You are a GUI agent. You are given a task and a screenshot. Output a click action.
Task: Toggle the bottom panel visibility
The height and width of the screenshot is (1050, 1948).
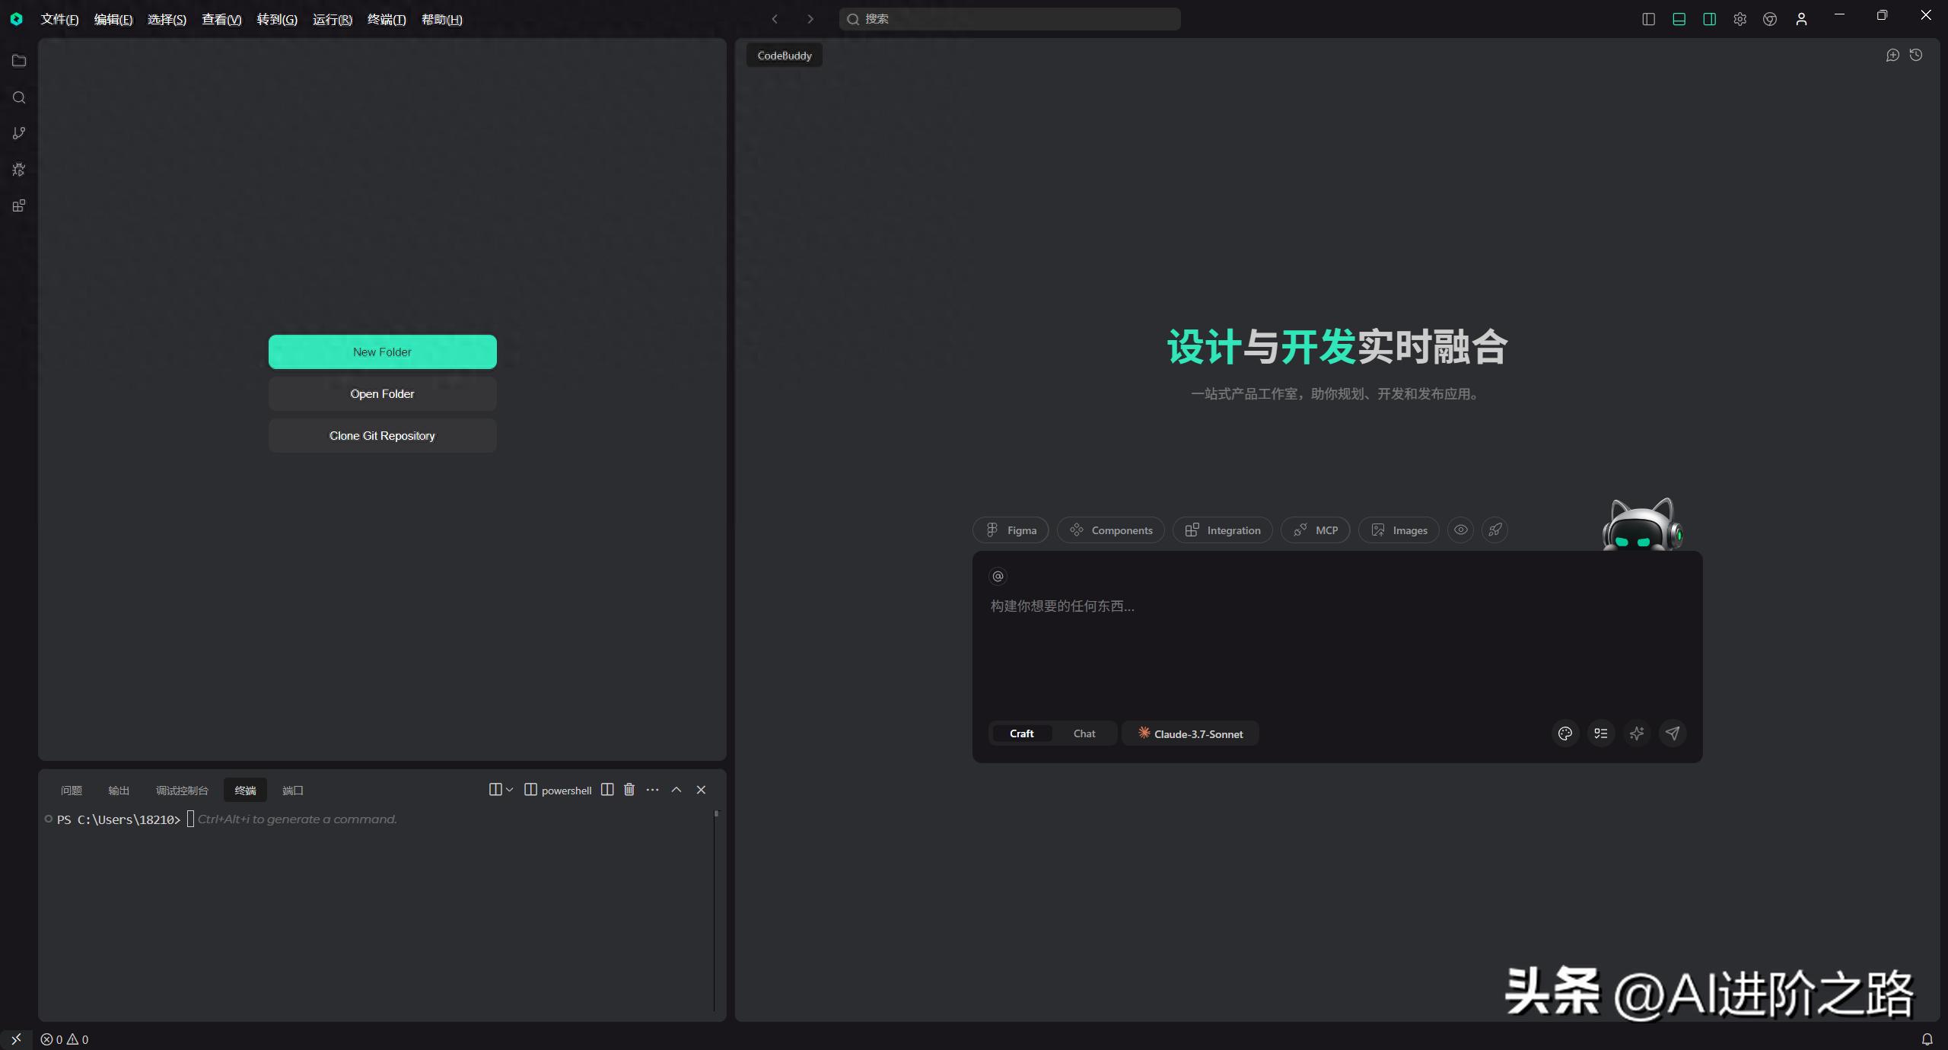(x=1679, y=19)
